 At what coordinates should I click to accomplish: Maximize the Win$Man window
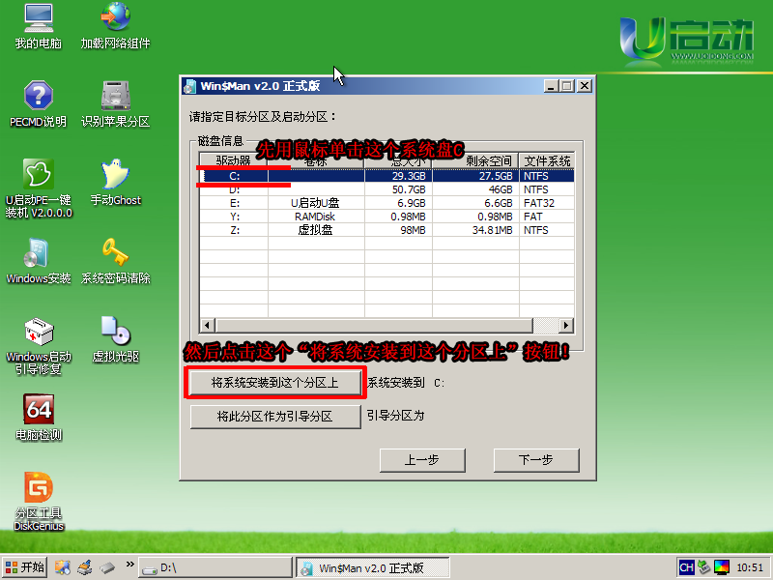click(567, 86)
